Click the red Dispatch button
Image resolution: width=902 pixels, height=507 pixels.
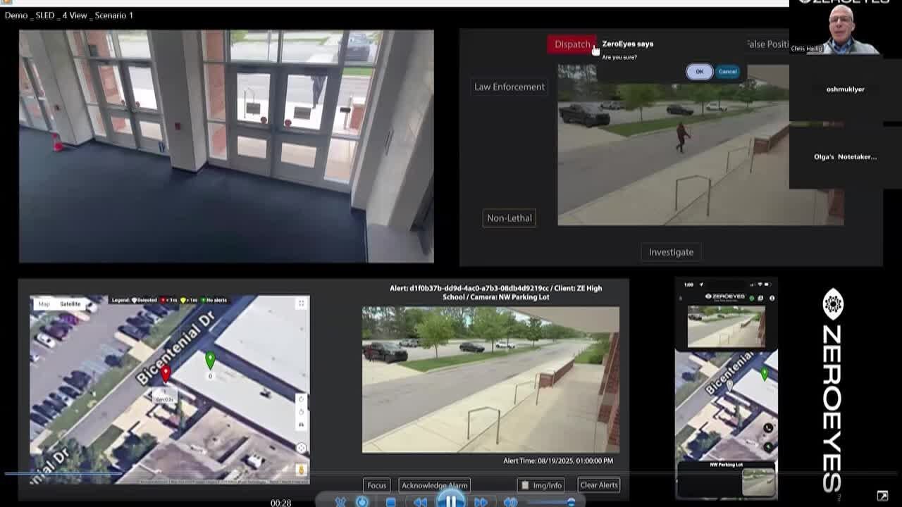click(572, 44)
